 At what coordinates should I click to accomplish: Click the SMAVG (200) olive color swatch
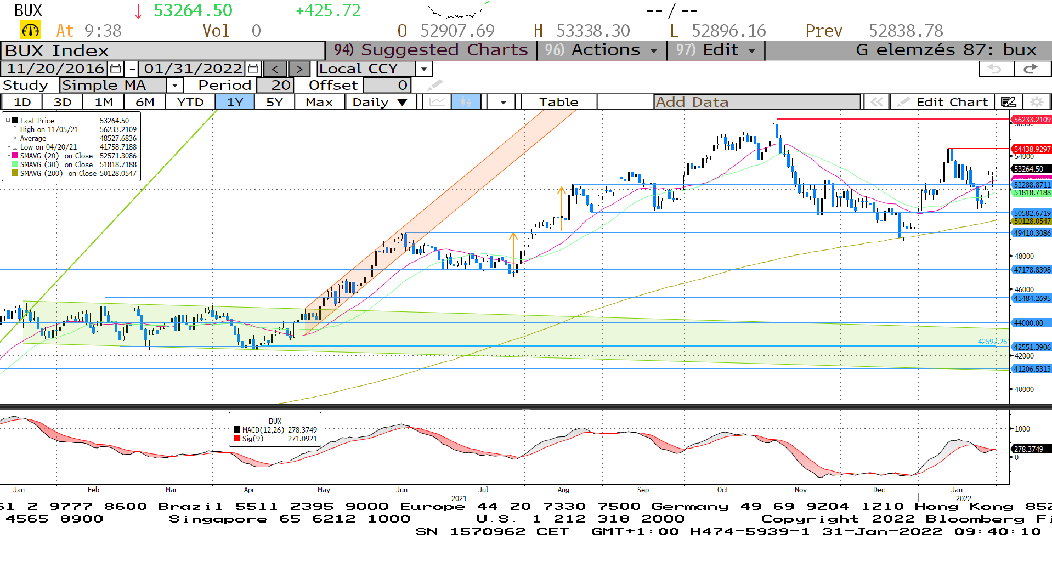click(15, 173)
